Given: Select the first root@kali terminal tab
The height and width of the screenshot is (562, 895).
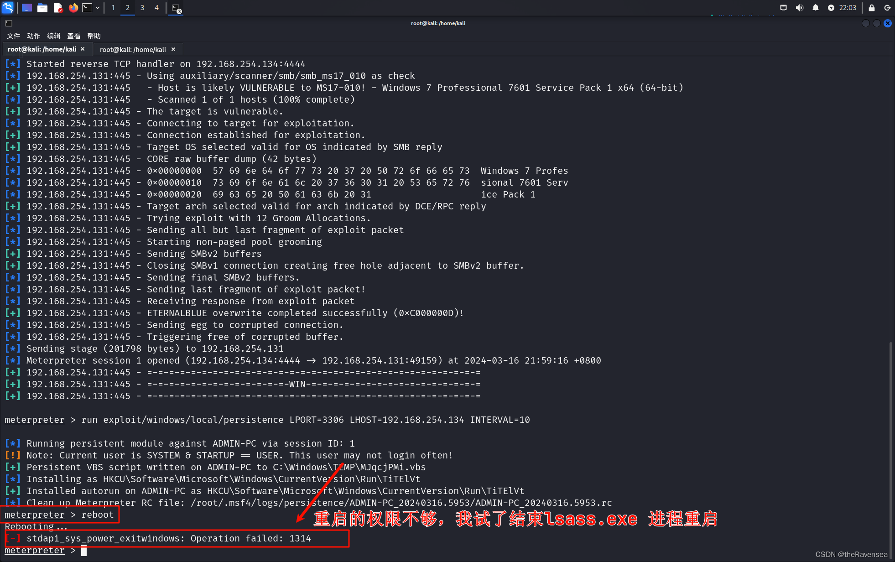Looking at the screenshot, I should [x=42, y=49].
